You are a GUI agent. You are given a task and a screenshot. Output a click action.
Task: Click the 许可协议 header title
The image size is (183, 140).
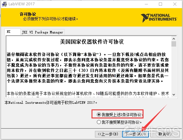[x=28, y=14]
